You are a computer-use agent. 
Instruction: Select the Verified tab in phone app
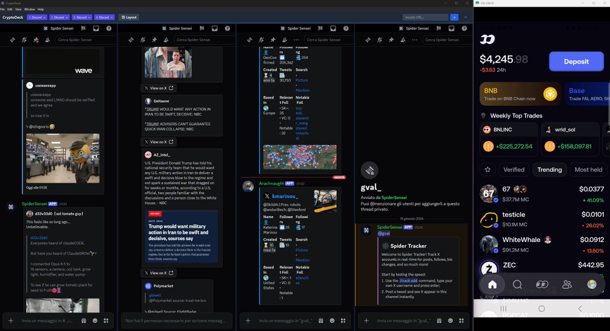(x=514, y=169)
